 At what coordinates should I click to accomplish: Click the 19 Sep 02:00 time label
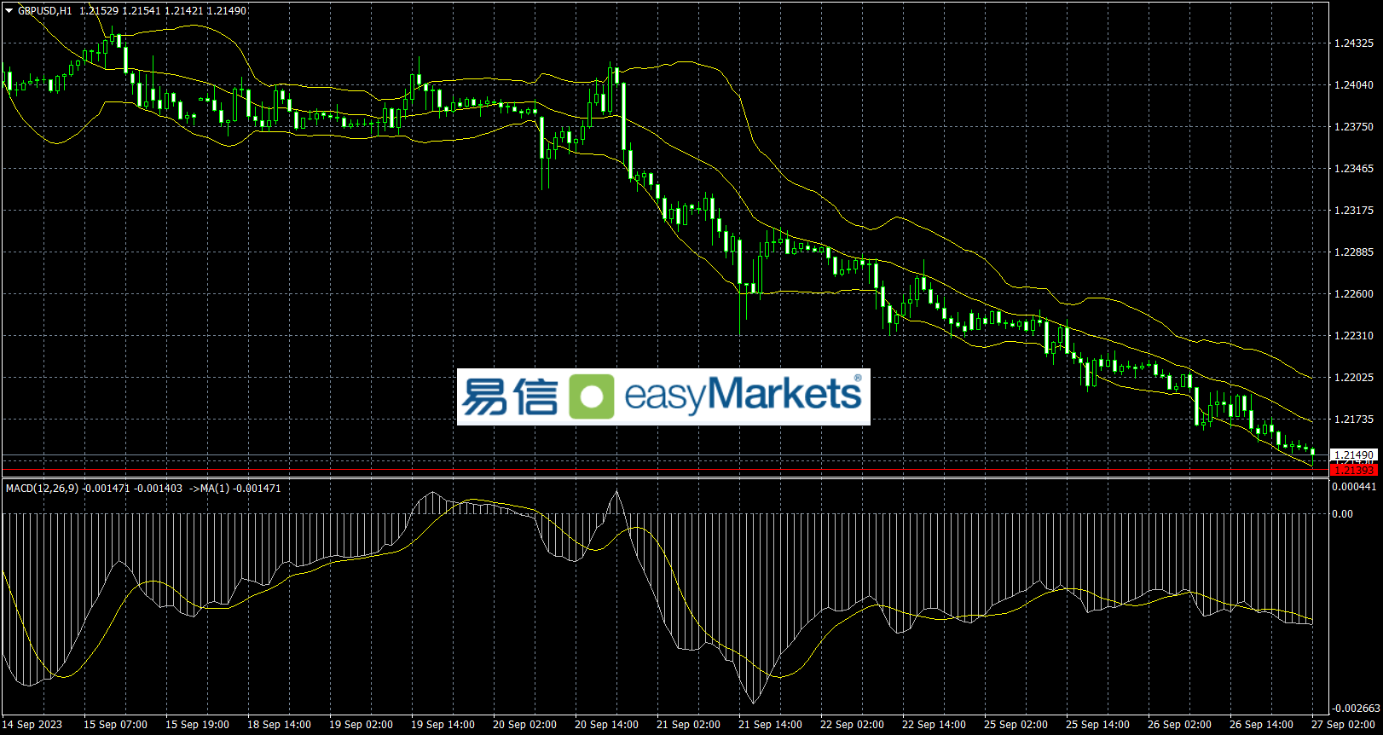pos(361,725)
